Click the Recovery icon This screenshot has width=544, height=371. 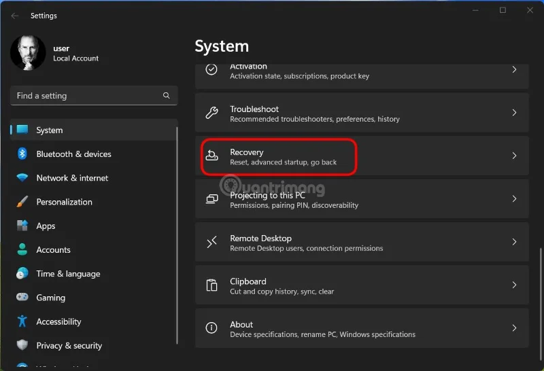click(211, 156)
